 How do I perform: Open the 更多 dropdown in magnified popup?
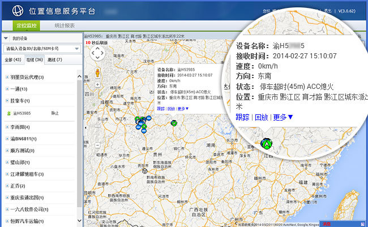click(283, 117)
